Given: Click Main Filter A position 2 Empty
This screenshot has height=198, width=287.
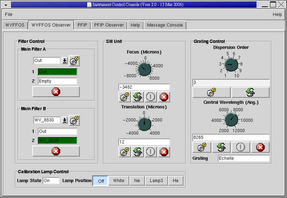Looking at the screenshot, I should [x=57, y=81].
